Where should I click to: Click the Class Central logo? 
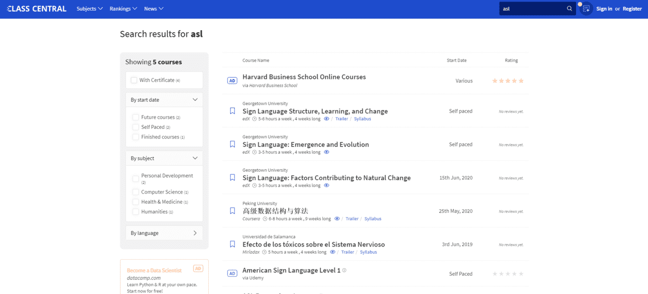(37, 9)
